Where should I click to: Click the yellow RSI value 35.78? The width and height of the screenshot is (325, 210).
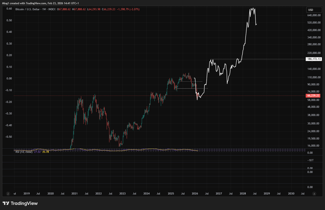click(x=45, y=152)
